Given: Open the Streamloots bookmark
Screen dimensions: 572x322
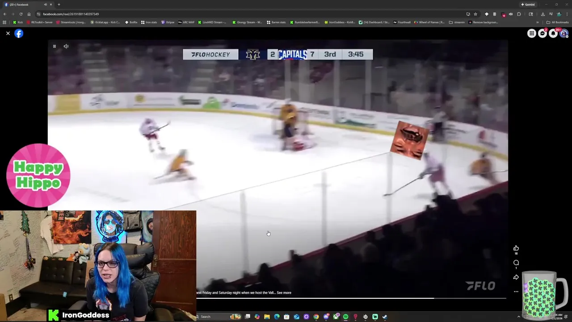Looking at the screenshot, I should [x=71, y=22].
